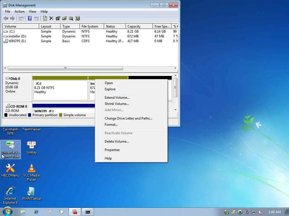Click the magnifier Explore toolbar icon

(71, 18)
